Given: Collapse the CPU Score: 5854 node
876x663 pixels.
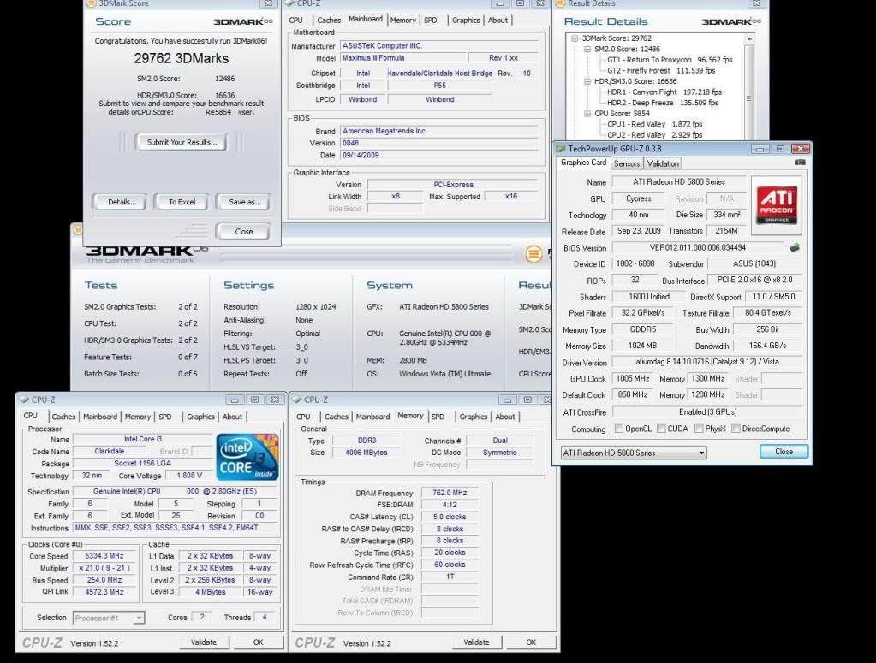Looking at the screenshot, I should (x=587, y=113).
